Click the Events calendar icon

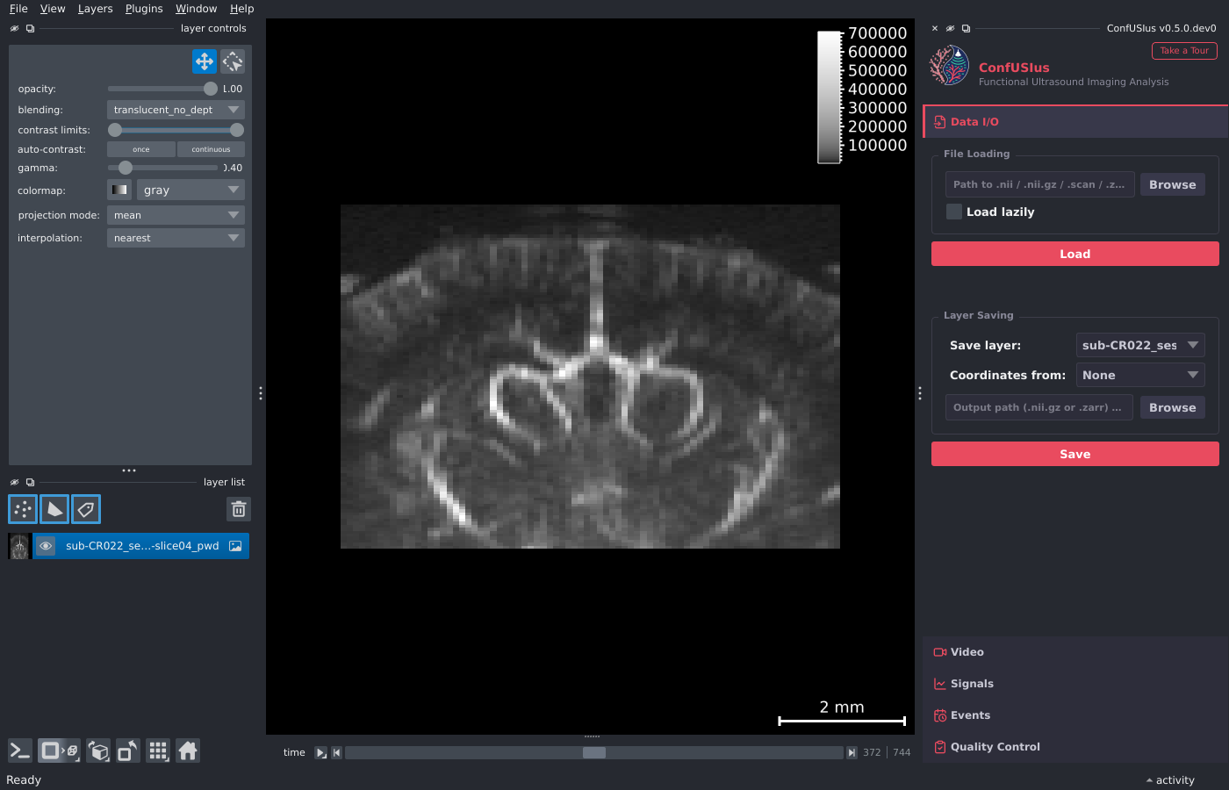[940, 715]
